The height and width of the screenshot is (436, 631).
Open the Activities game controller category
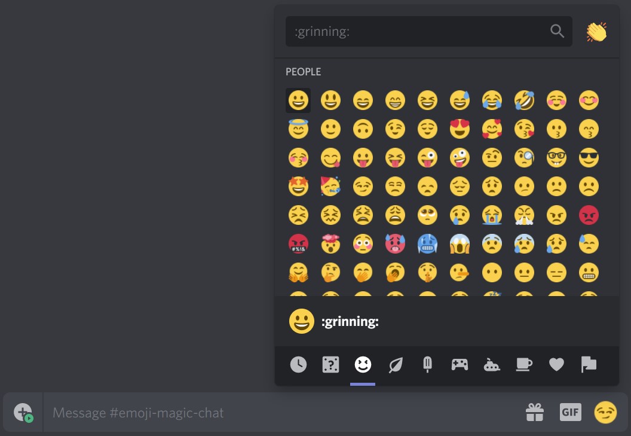460,365
